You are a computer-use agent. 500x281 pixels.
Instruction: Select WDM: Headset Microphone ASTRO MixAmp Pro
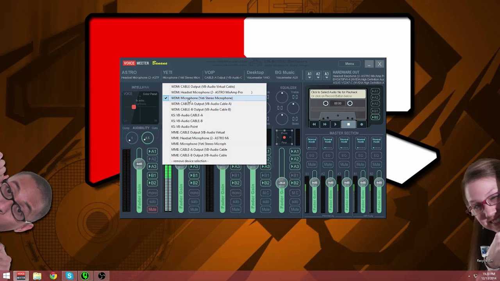[x=214, y=92]
